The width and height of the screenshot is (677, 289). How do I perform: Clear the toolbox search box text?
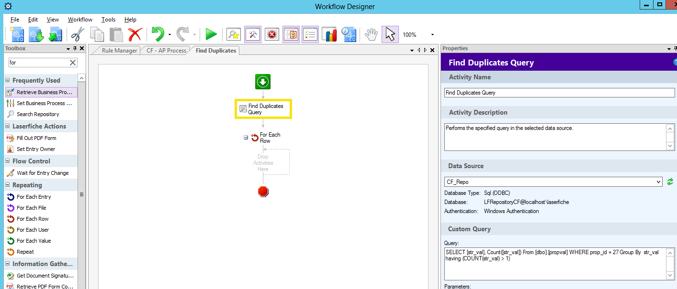(x=73, y=63)
